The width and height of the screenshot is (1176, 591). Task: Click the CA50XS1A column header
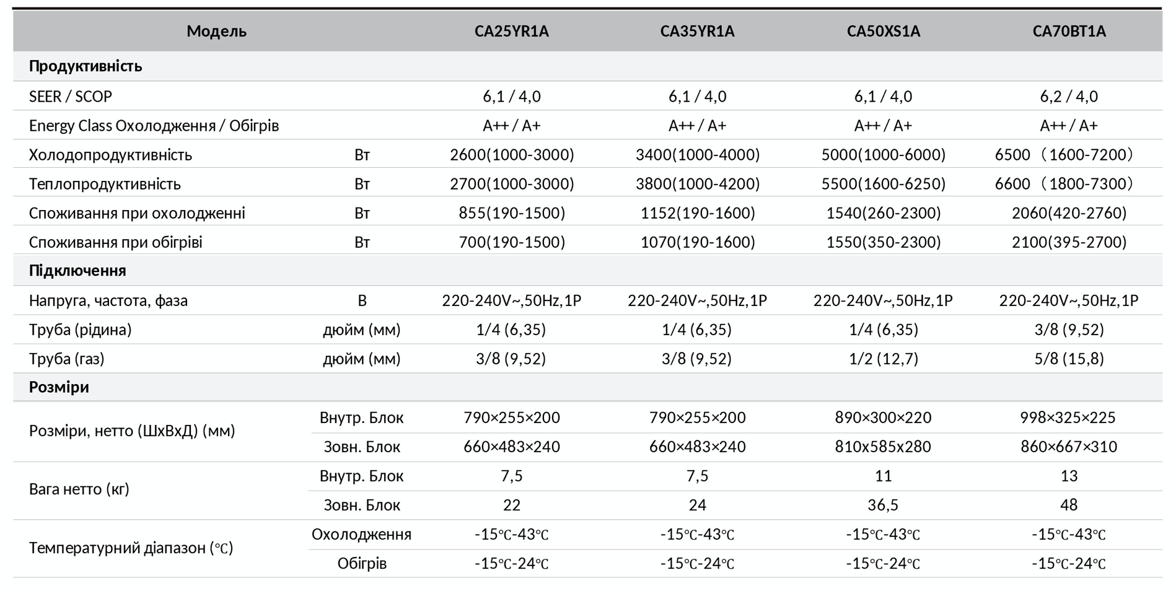(883, 31)
